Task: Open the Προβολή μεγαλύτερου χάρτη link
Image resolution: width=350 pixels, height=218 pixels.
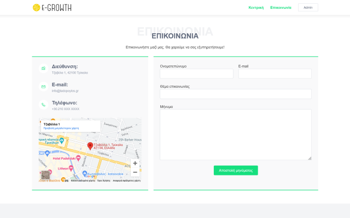Action: pos(61,128)
